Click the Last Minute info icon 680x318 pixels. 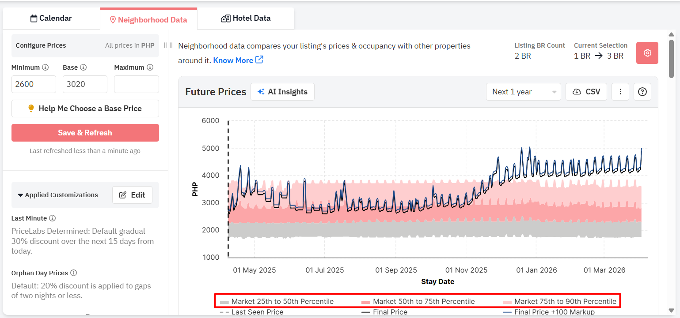[52, 218]
